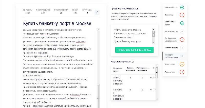Click the 0.17% percentage value

(x=153, y=90)
